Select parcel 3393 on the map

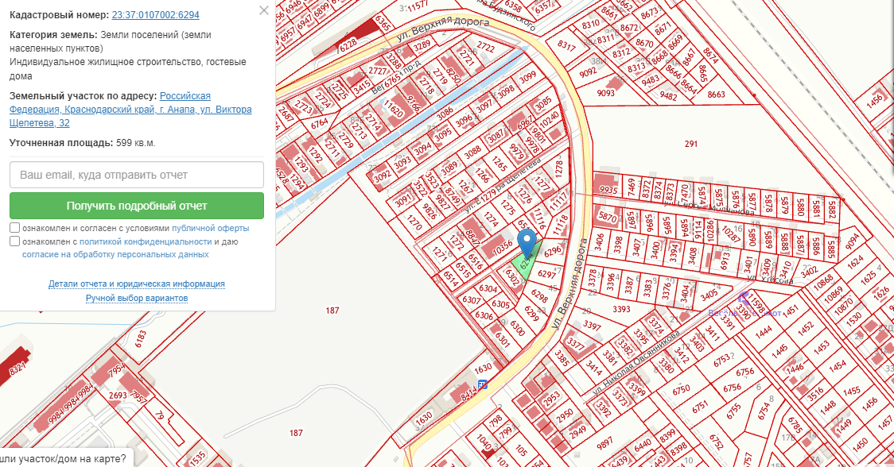pos(621,309)
